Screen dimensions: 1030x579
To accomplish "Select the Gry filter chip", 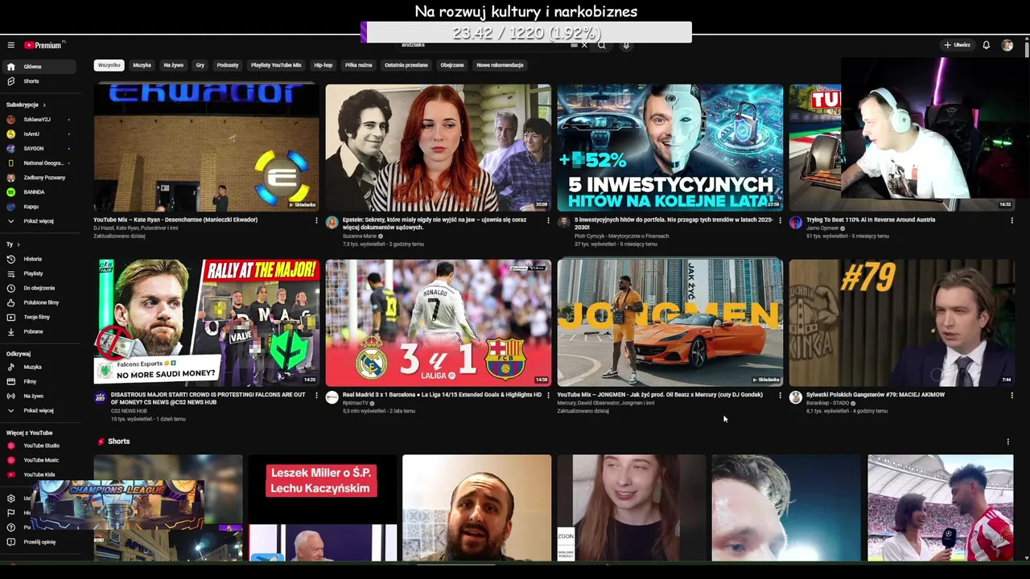I will click(200, 65).
